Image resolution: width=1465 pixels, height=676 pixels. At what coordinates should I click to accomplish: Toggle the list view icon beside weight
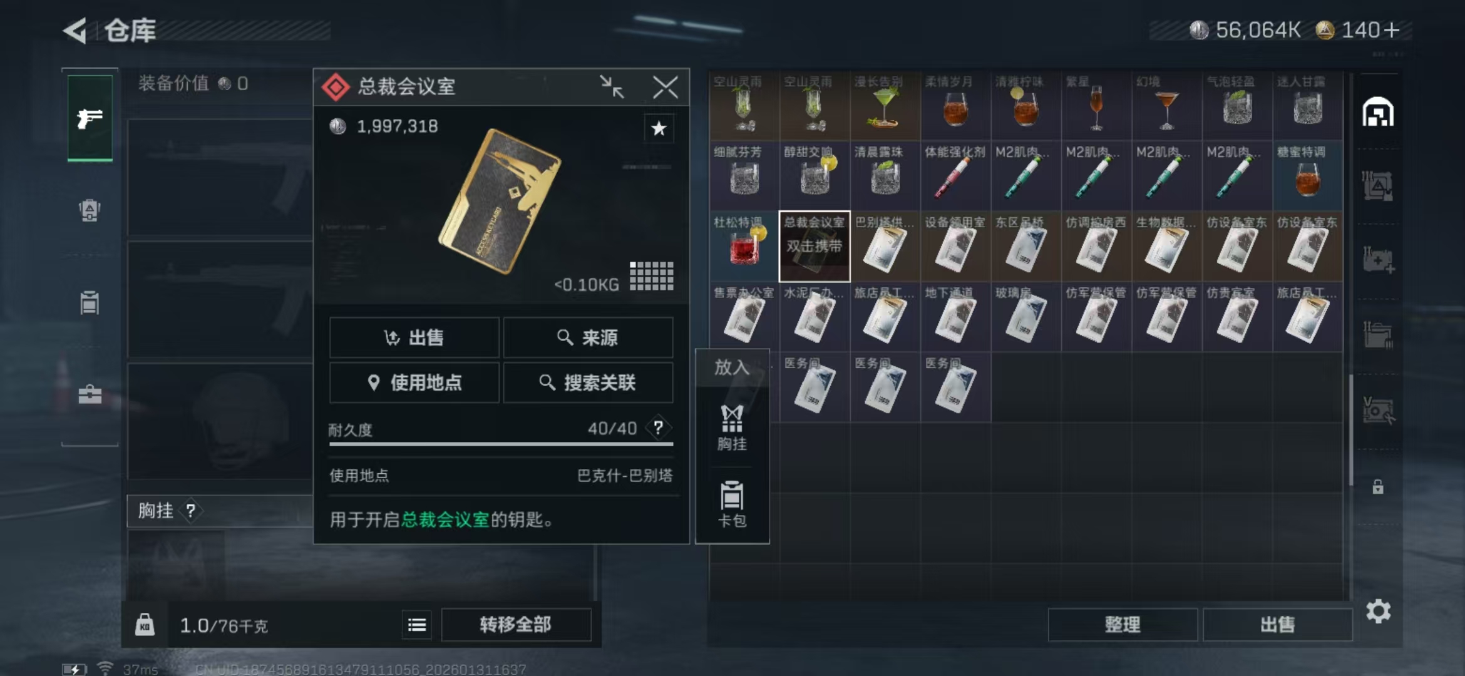pyautogui.click(x=417, y=625)
